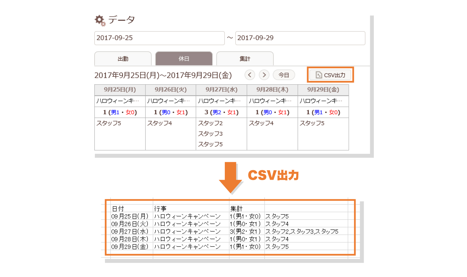
Task: Select the 9月25日(月) column header
Action: tap(120, 90)
